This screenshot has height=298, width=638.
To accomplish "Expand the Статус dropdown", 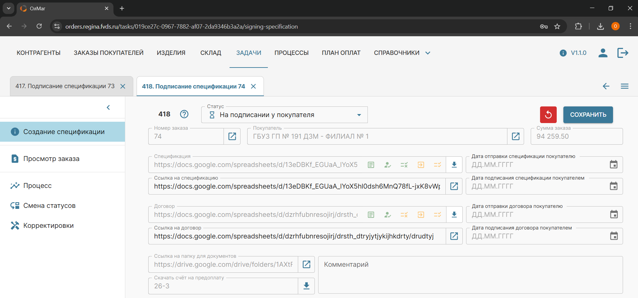I will click(359, 115).
